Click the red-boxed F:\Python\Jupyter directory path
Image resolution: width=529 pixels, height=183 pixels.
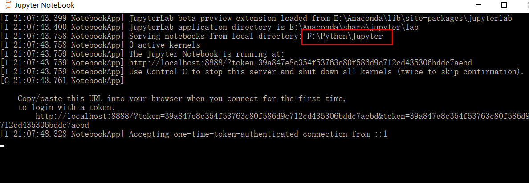pyautogui.click(x=345, y=36)
